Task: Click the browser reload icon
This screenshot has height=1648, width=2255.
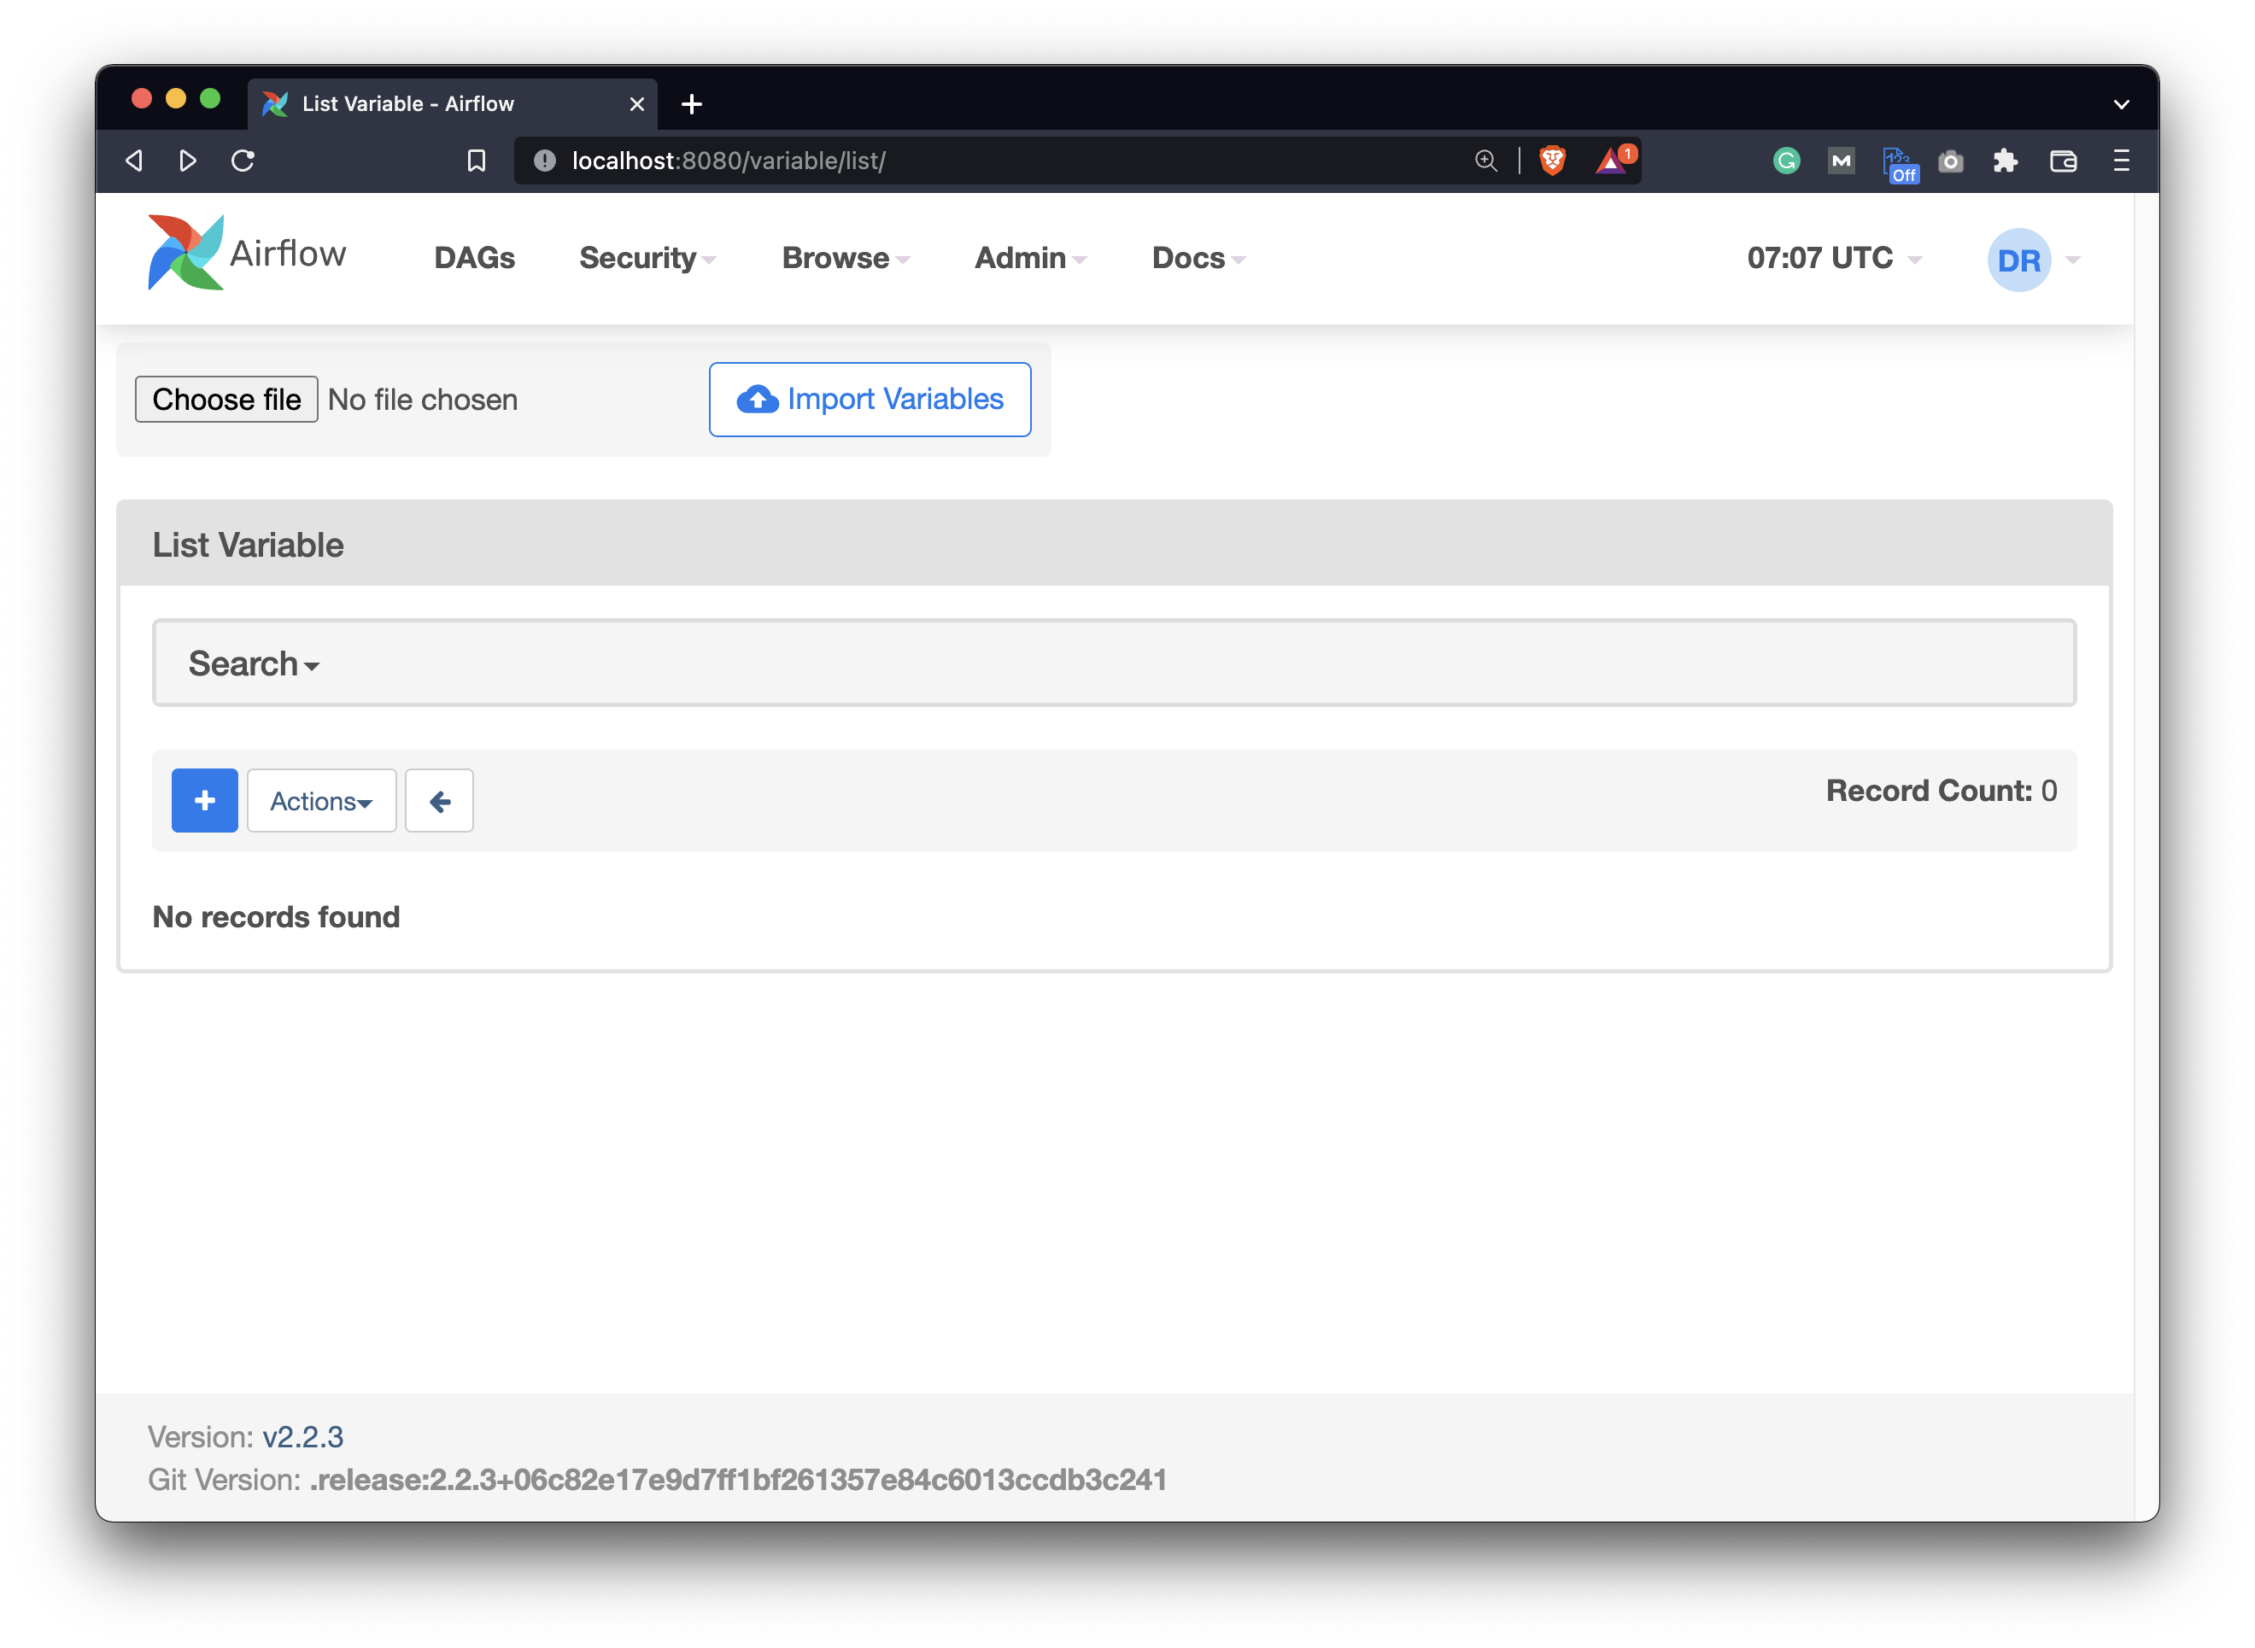Action: point(243,161)
